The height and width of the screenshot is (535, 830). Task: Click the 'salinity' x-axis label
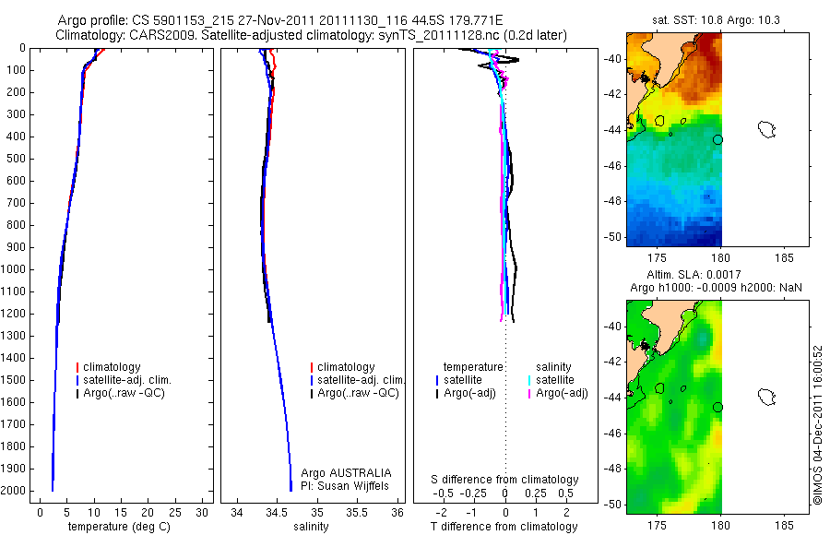point(312,527)
